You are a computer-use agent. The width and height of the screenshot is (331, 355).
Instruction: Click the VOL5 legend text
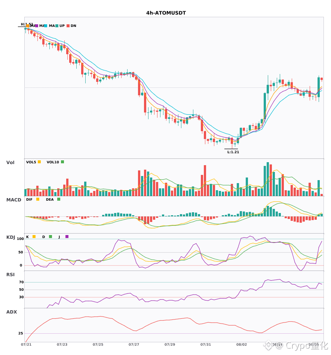[x=31, y=162]
